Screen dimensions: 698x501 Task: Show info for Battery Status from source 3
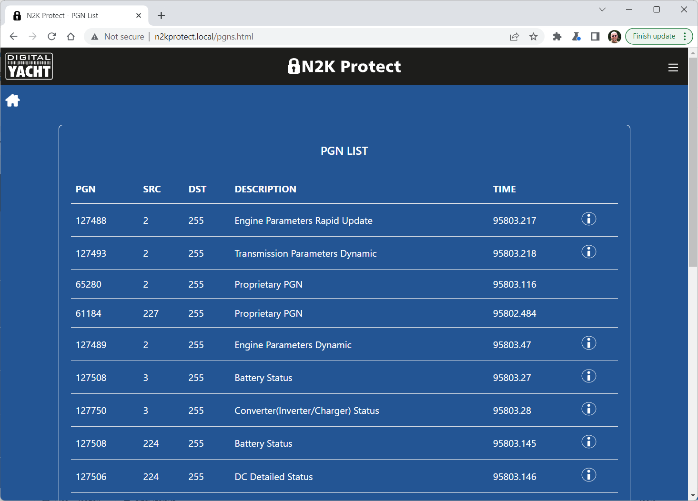coord(589,376)
